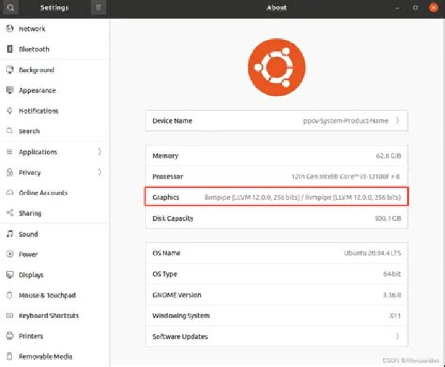Minimize the Settings window
Screen dimensions: 445x367
tap(397, 7)
